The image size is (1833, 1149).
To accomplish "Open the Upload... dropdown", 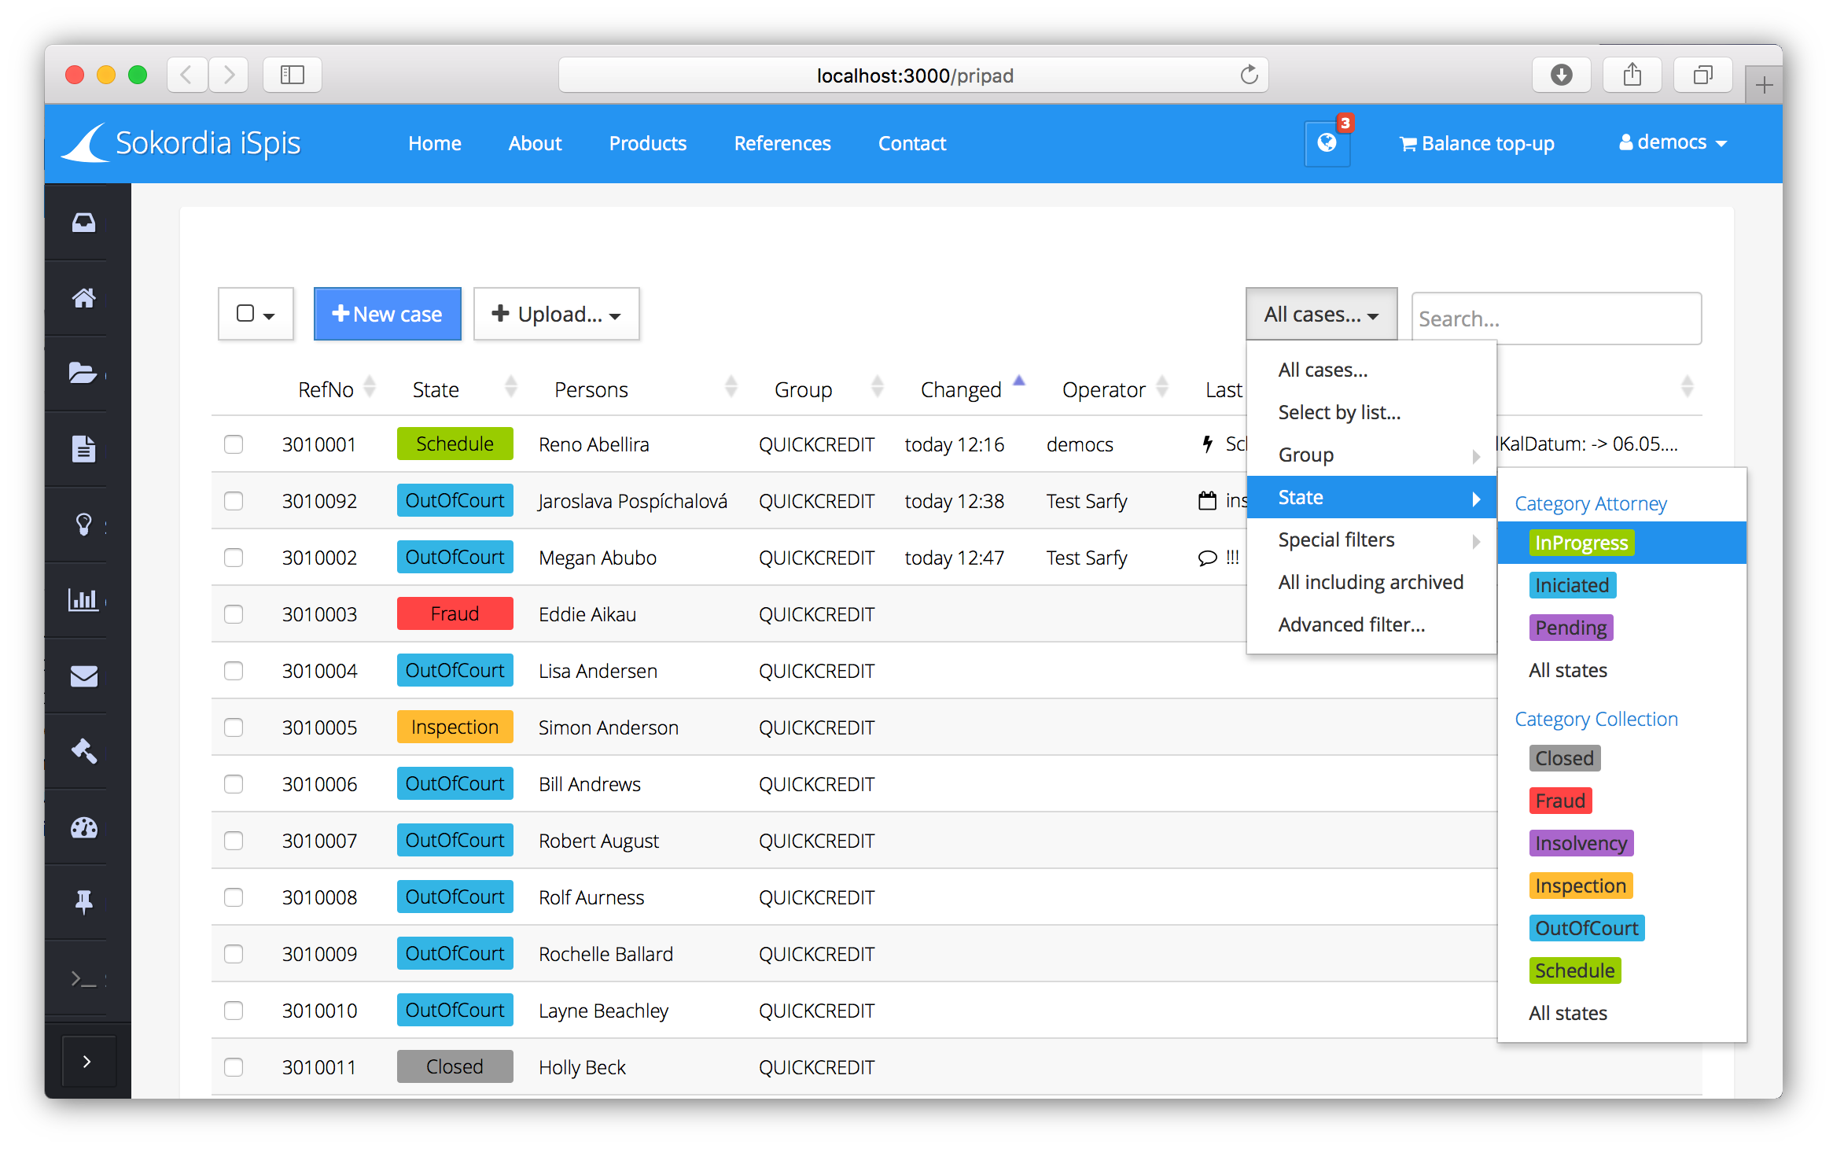I will (x=557, y=314).
